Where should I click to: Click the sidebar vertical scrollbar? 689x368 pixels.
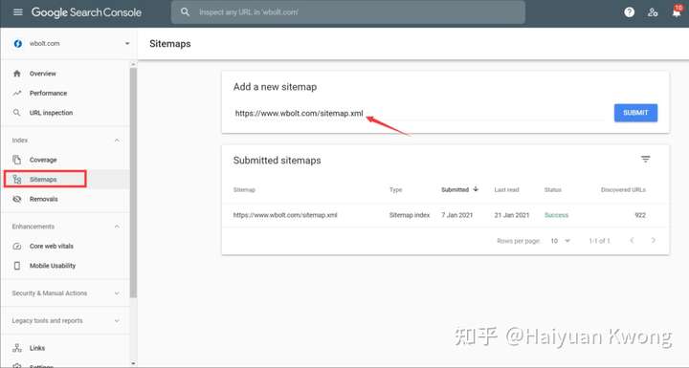coord(133,183)
